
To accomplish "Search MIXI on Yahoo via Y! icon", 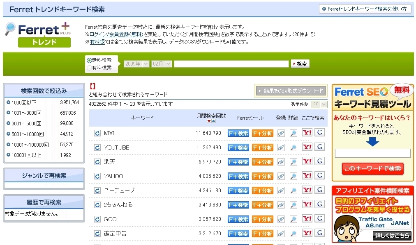I will pos(307,133).
